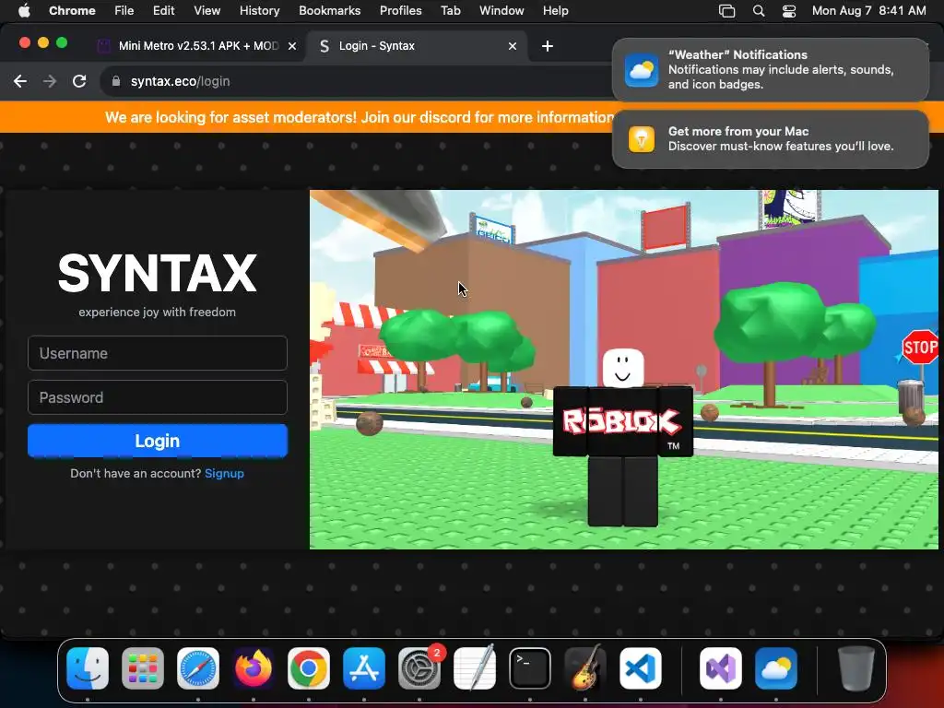Click 'experience joy with freedom' tagline
944x708 pixels.
[x=157, y=312]
